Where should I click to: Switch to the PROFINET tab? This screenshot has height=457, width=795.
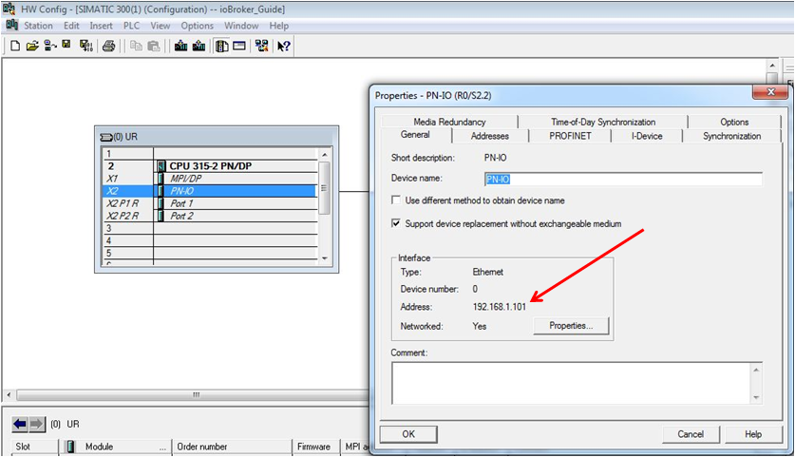(570, 136)
